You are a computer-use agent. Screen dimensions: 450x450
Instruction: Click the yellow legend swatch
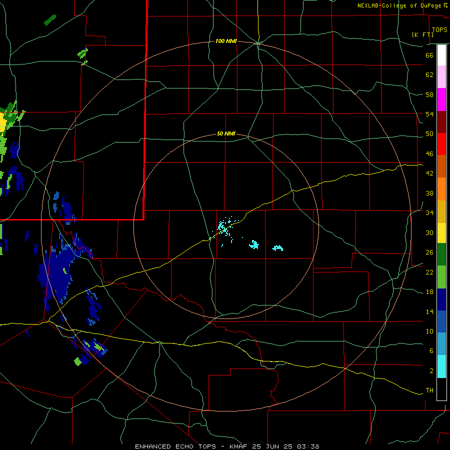pyautogui.click(x=441, y=233)
